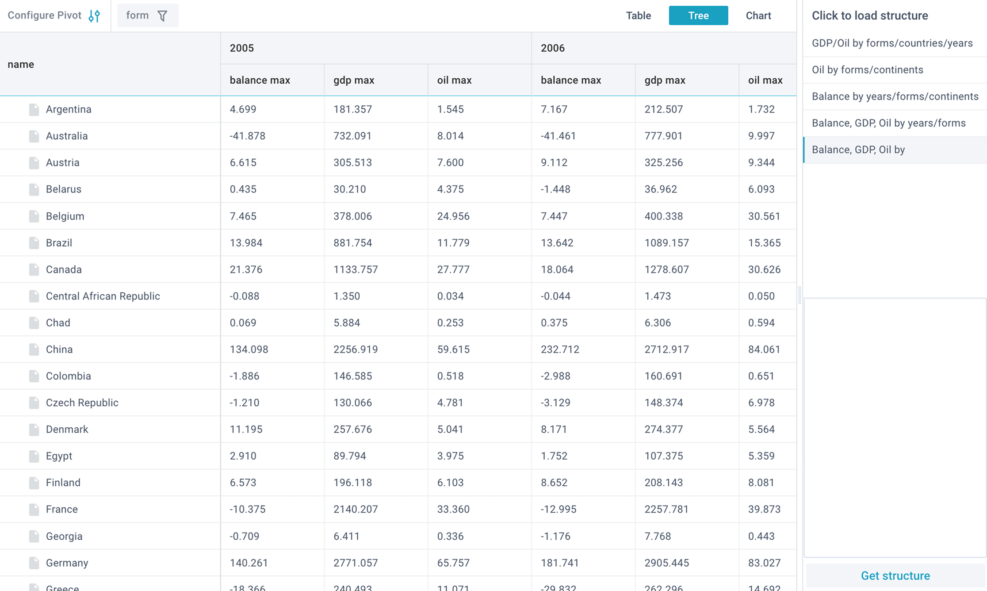Click Belgium 2005 oil value 24.956
Viewport: 987px width, 591px height.
tap(453, 216)
